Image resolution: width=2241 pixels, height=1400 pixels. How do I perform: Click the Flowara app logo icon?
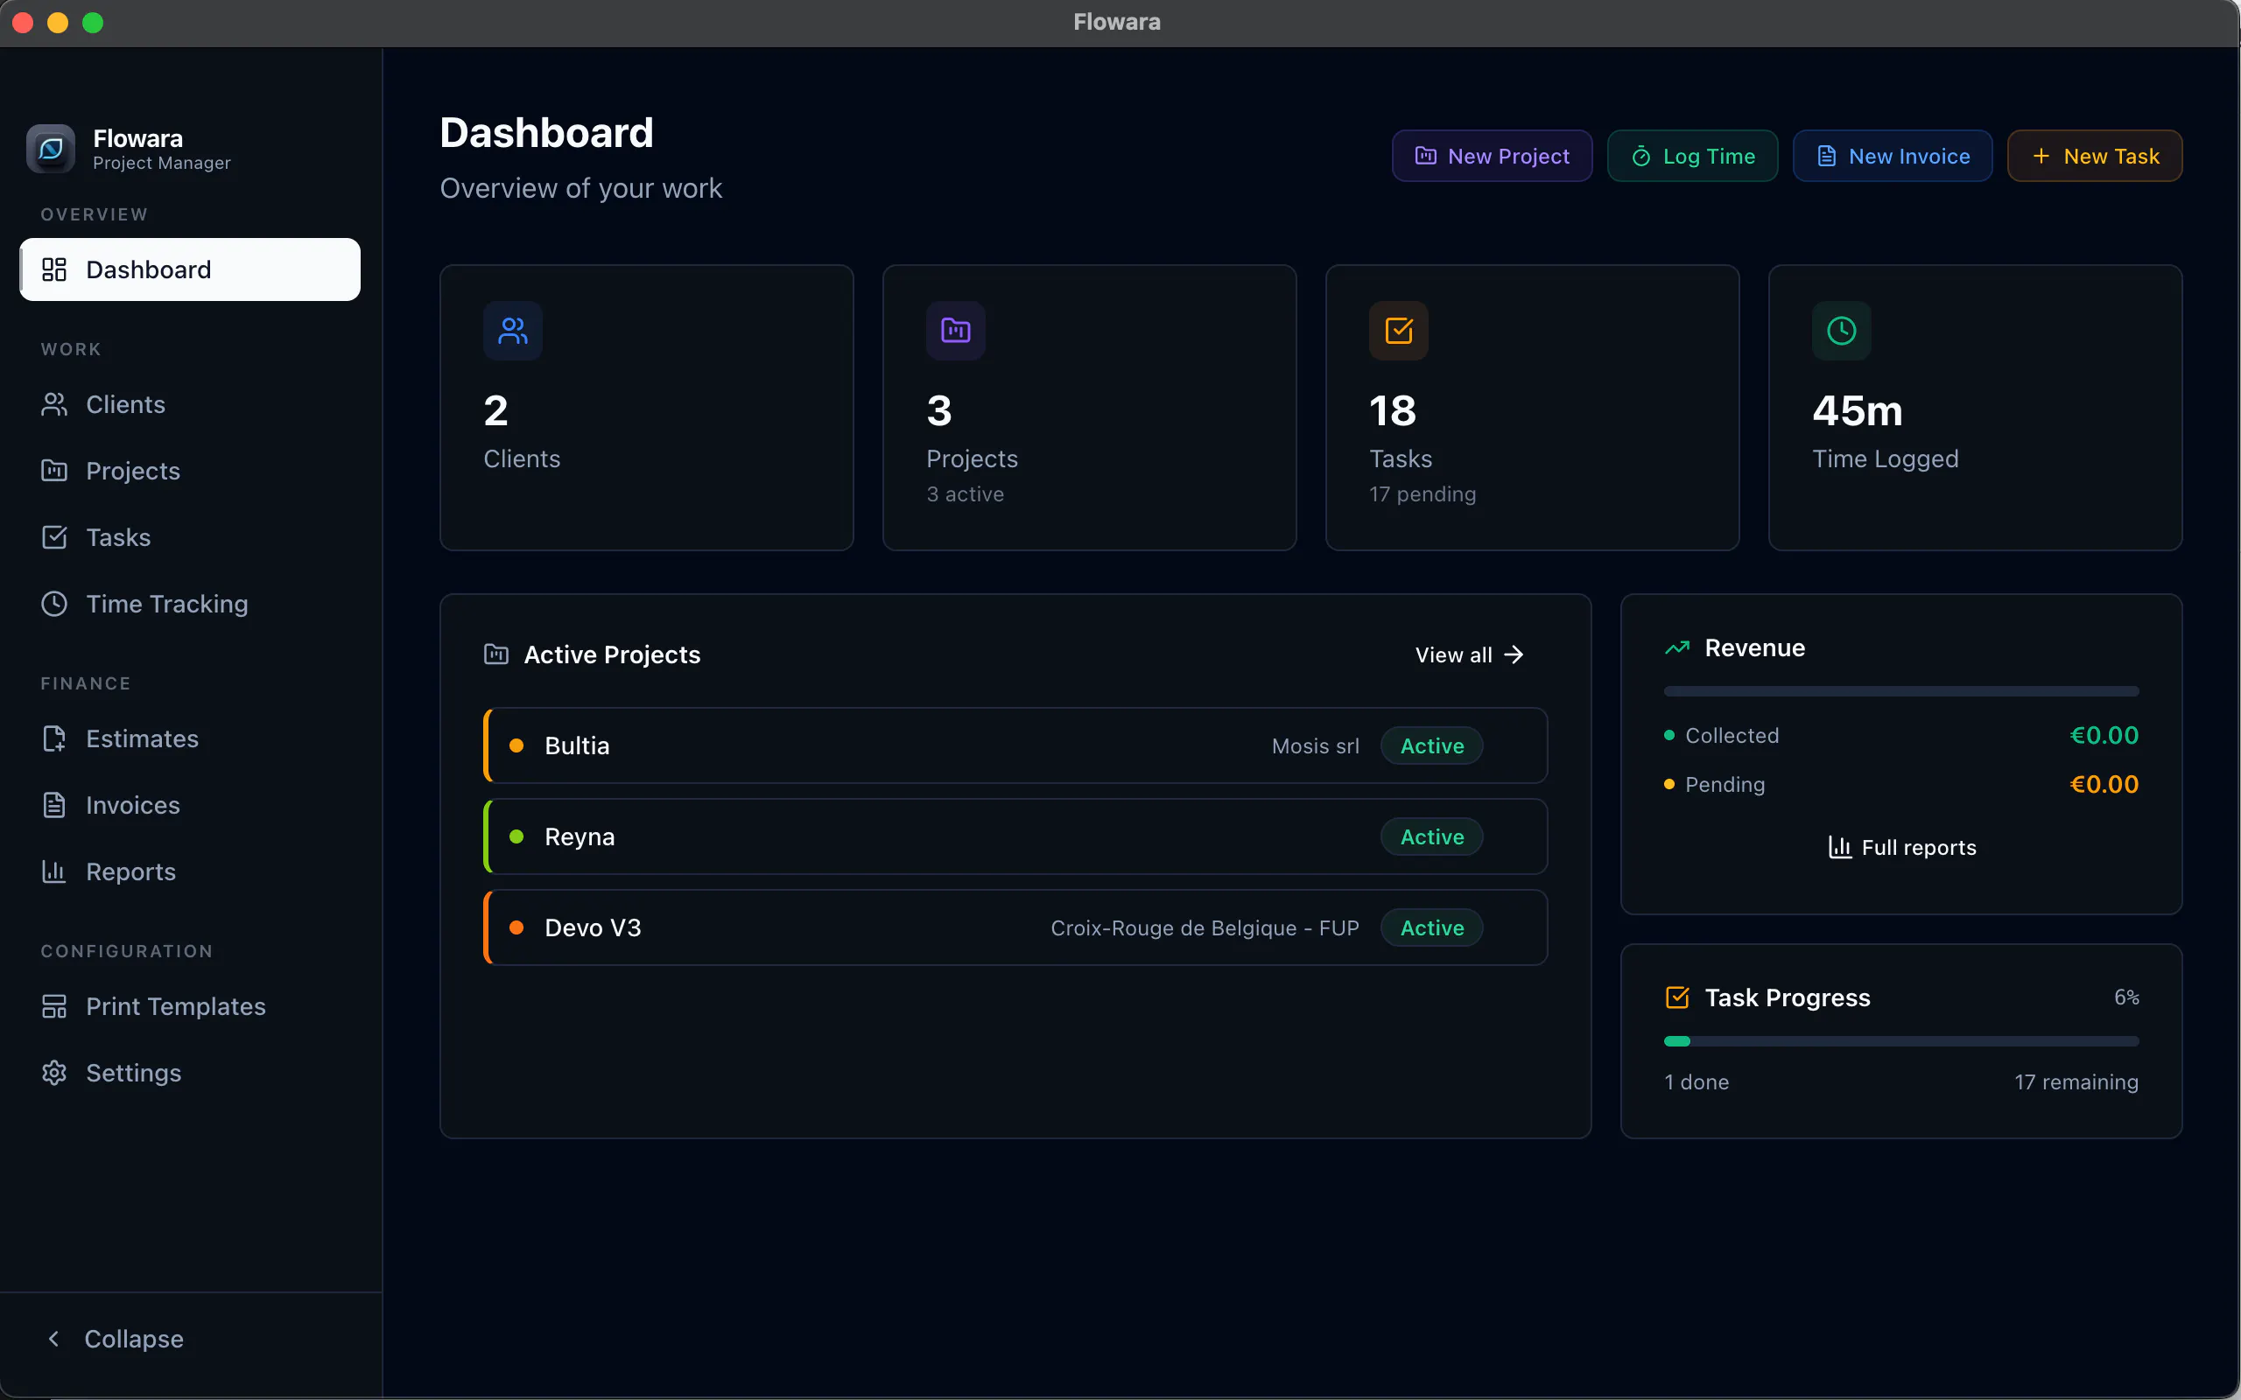click(50, 148)
